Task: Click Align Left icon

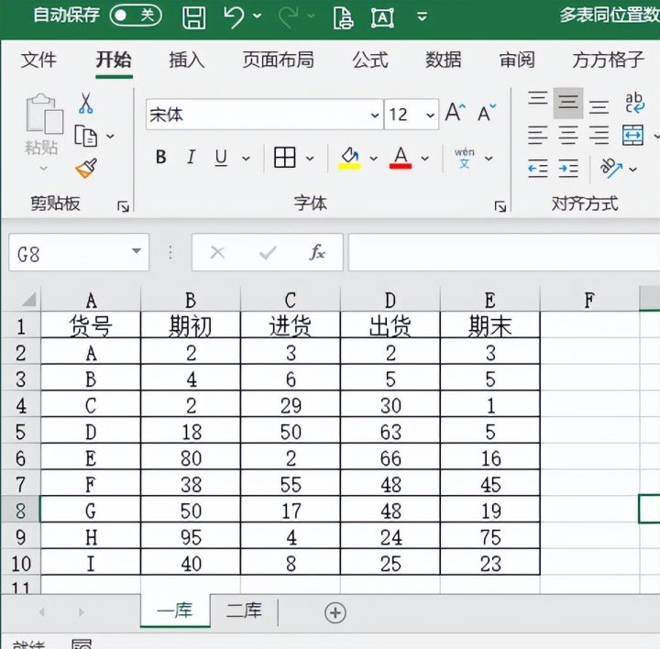Action: point(538,136)
